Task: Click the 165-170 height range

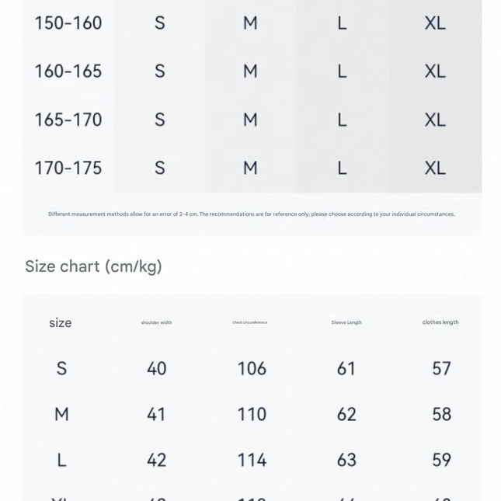Action: click(68, 120)
